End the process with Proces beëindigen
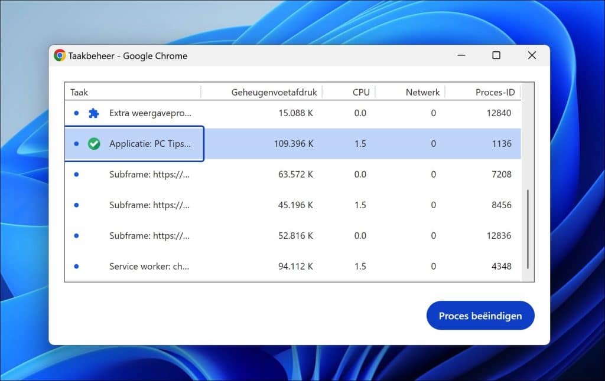 (x=480, y=316)
